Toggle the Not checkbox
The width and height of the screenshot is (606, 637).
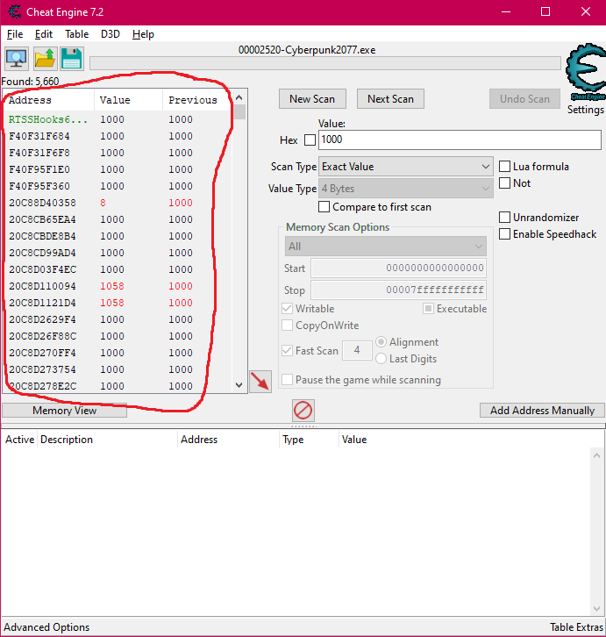click(504, 183)
